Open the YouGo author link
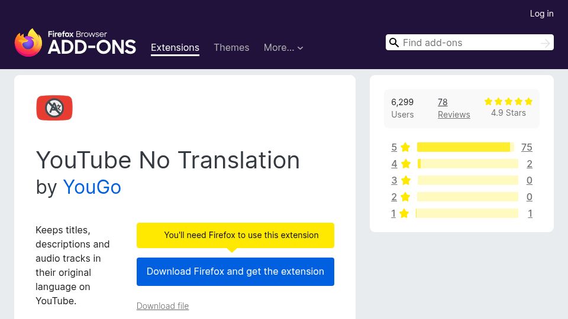Viewport: 568px width, 319px height. click(x=92, y=187)
